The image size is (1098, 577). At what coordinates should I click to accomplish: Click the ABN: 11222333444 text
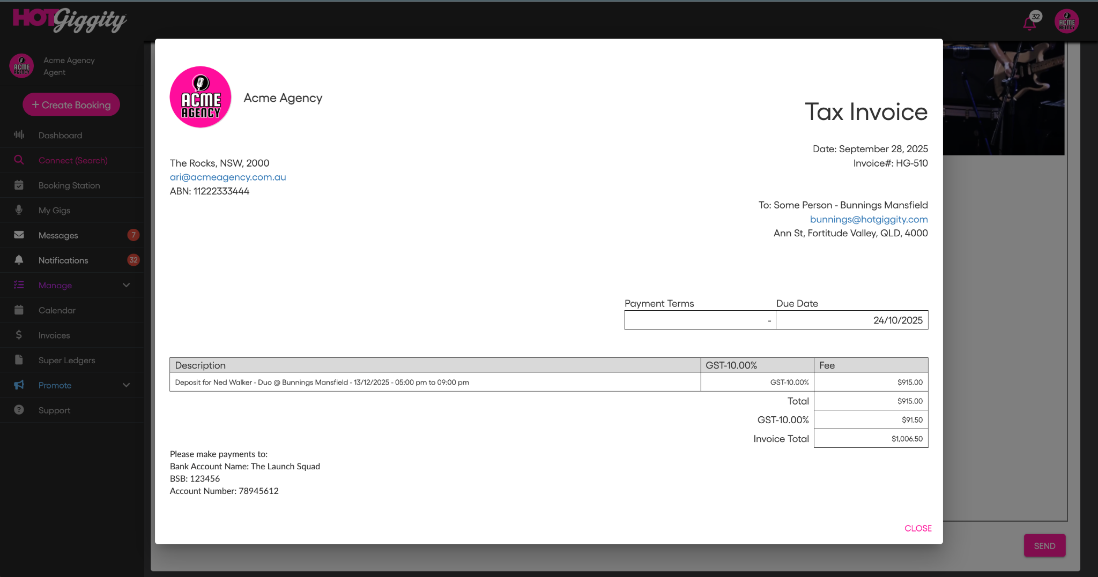tap(210, 191)
